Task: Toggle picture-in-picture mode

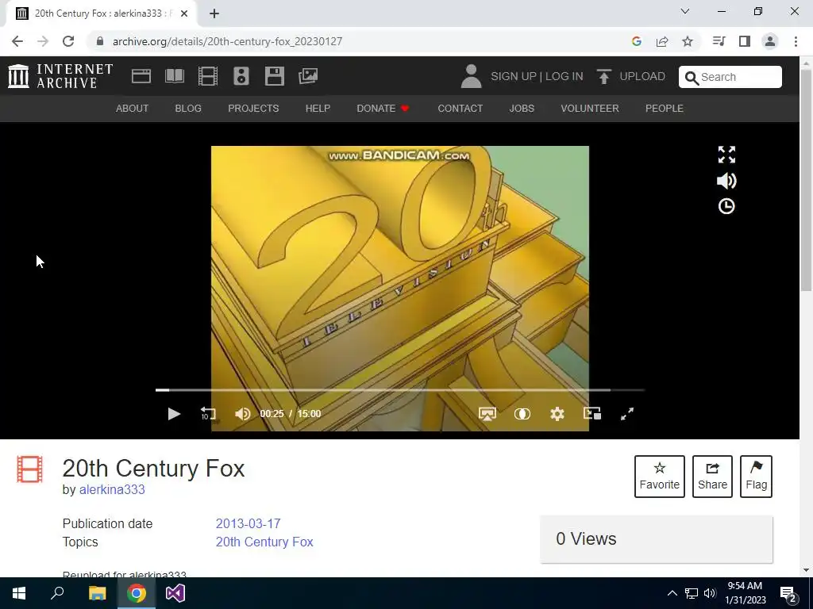Action: pos(592,413)
